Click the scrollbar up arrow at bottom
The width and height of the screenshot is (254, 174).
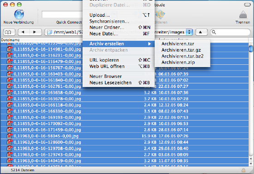(251, 158)
